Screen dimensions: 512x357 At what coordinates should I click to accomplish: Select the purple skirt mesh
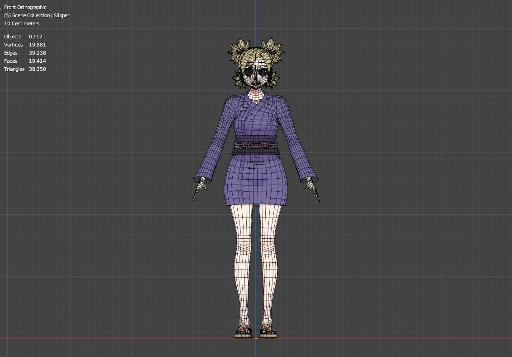256,179
